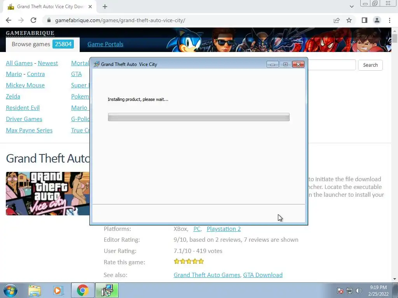Minimize the Vice City installer window

(x=272, y=64)
